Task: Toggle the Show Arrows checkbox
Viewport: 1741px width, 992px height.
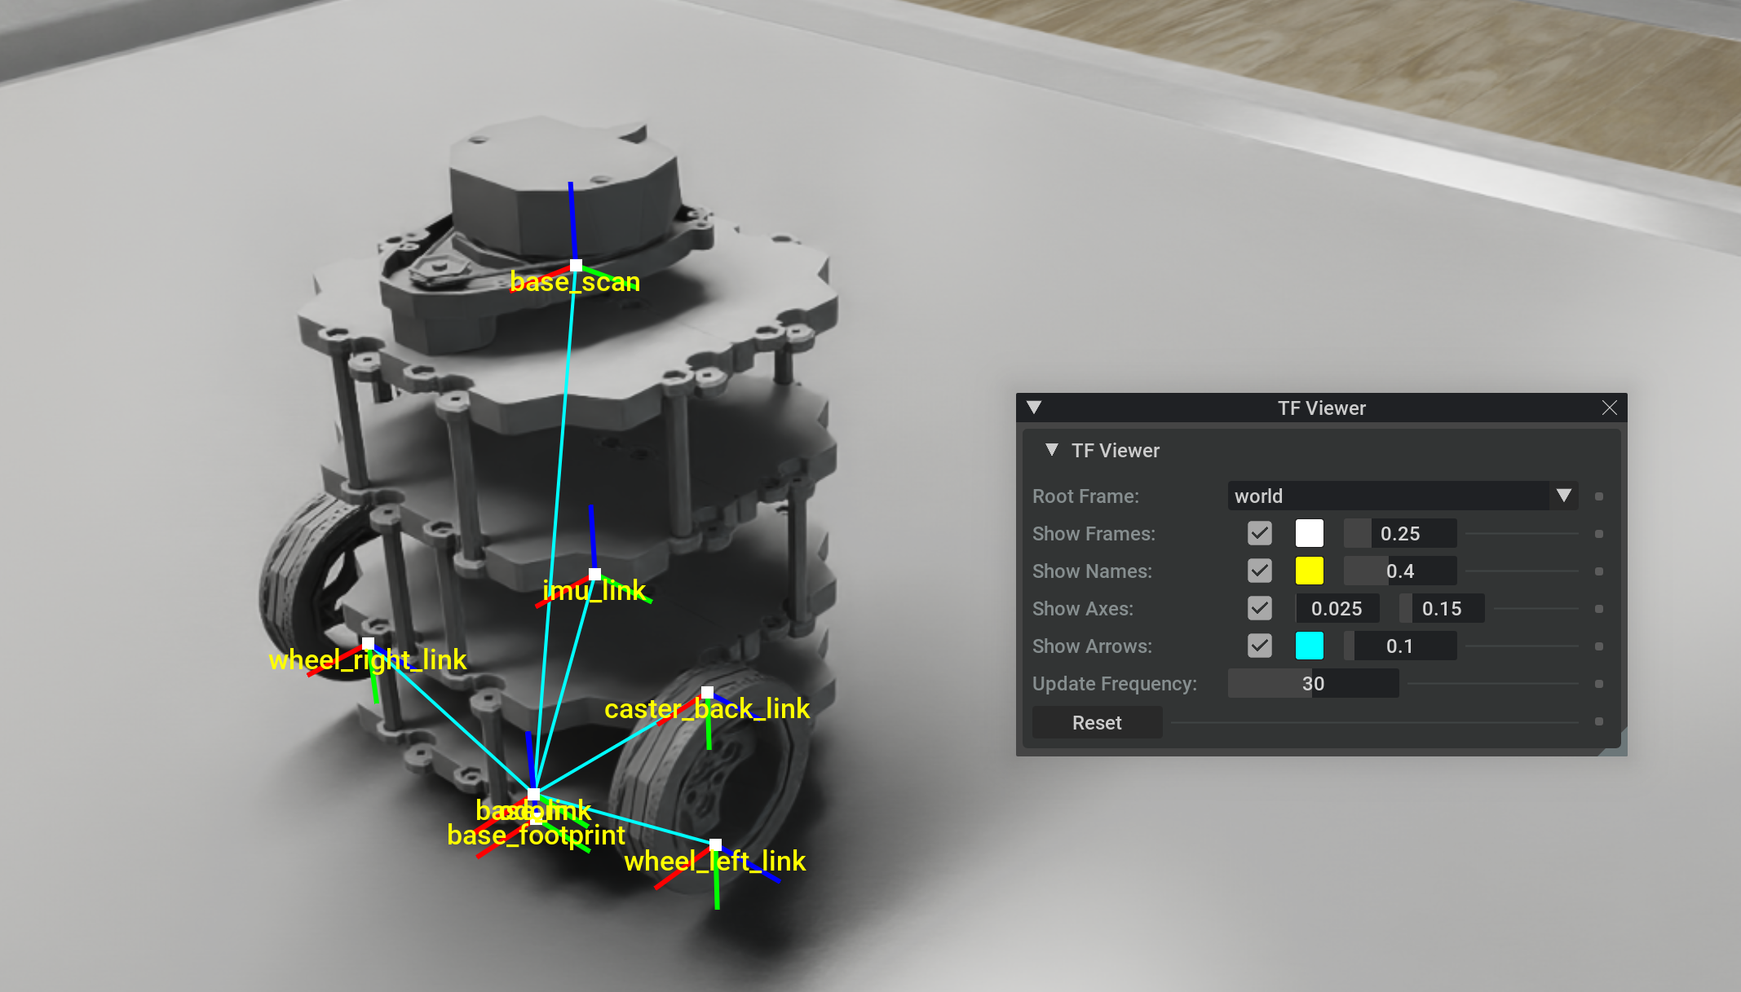Action: point(1259,646)
